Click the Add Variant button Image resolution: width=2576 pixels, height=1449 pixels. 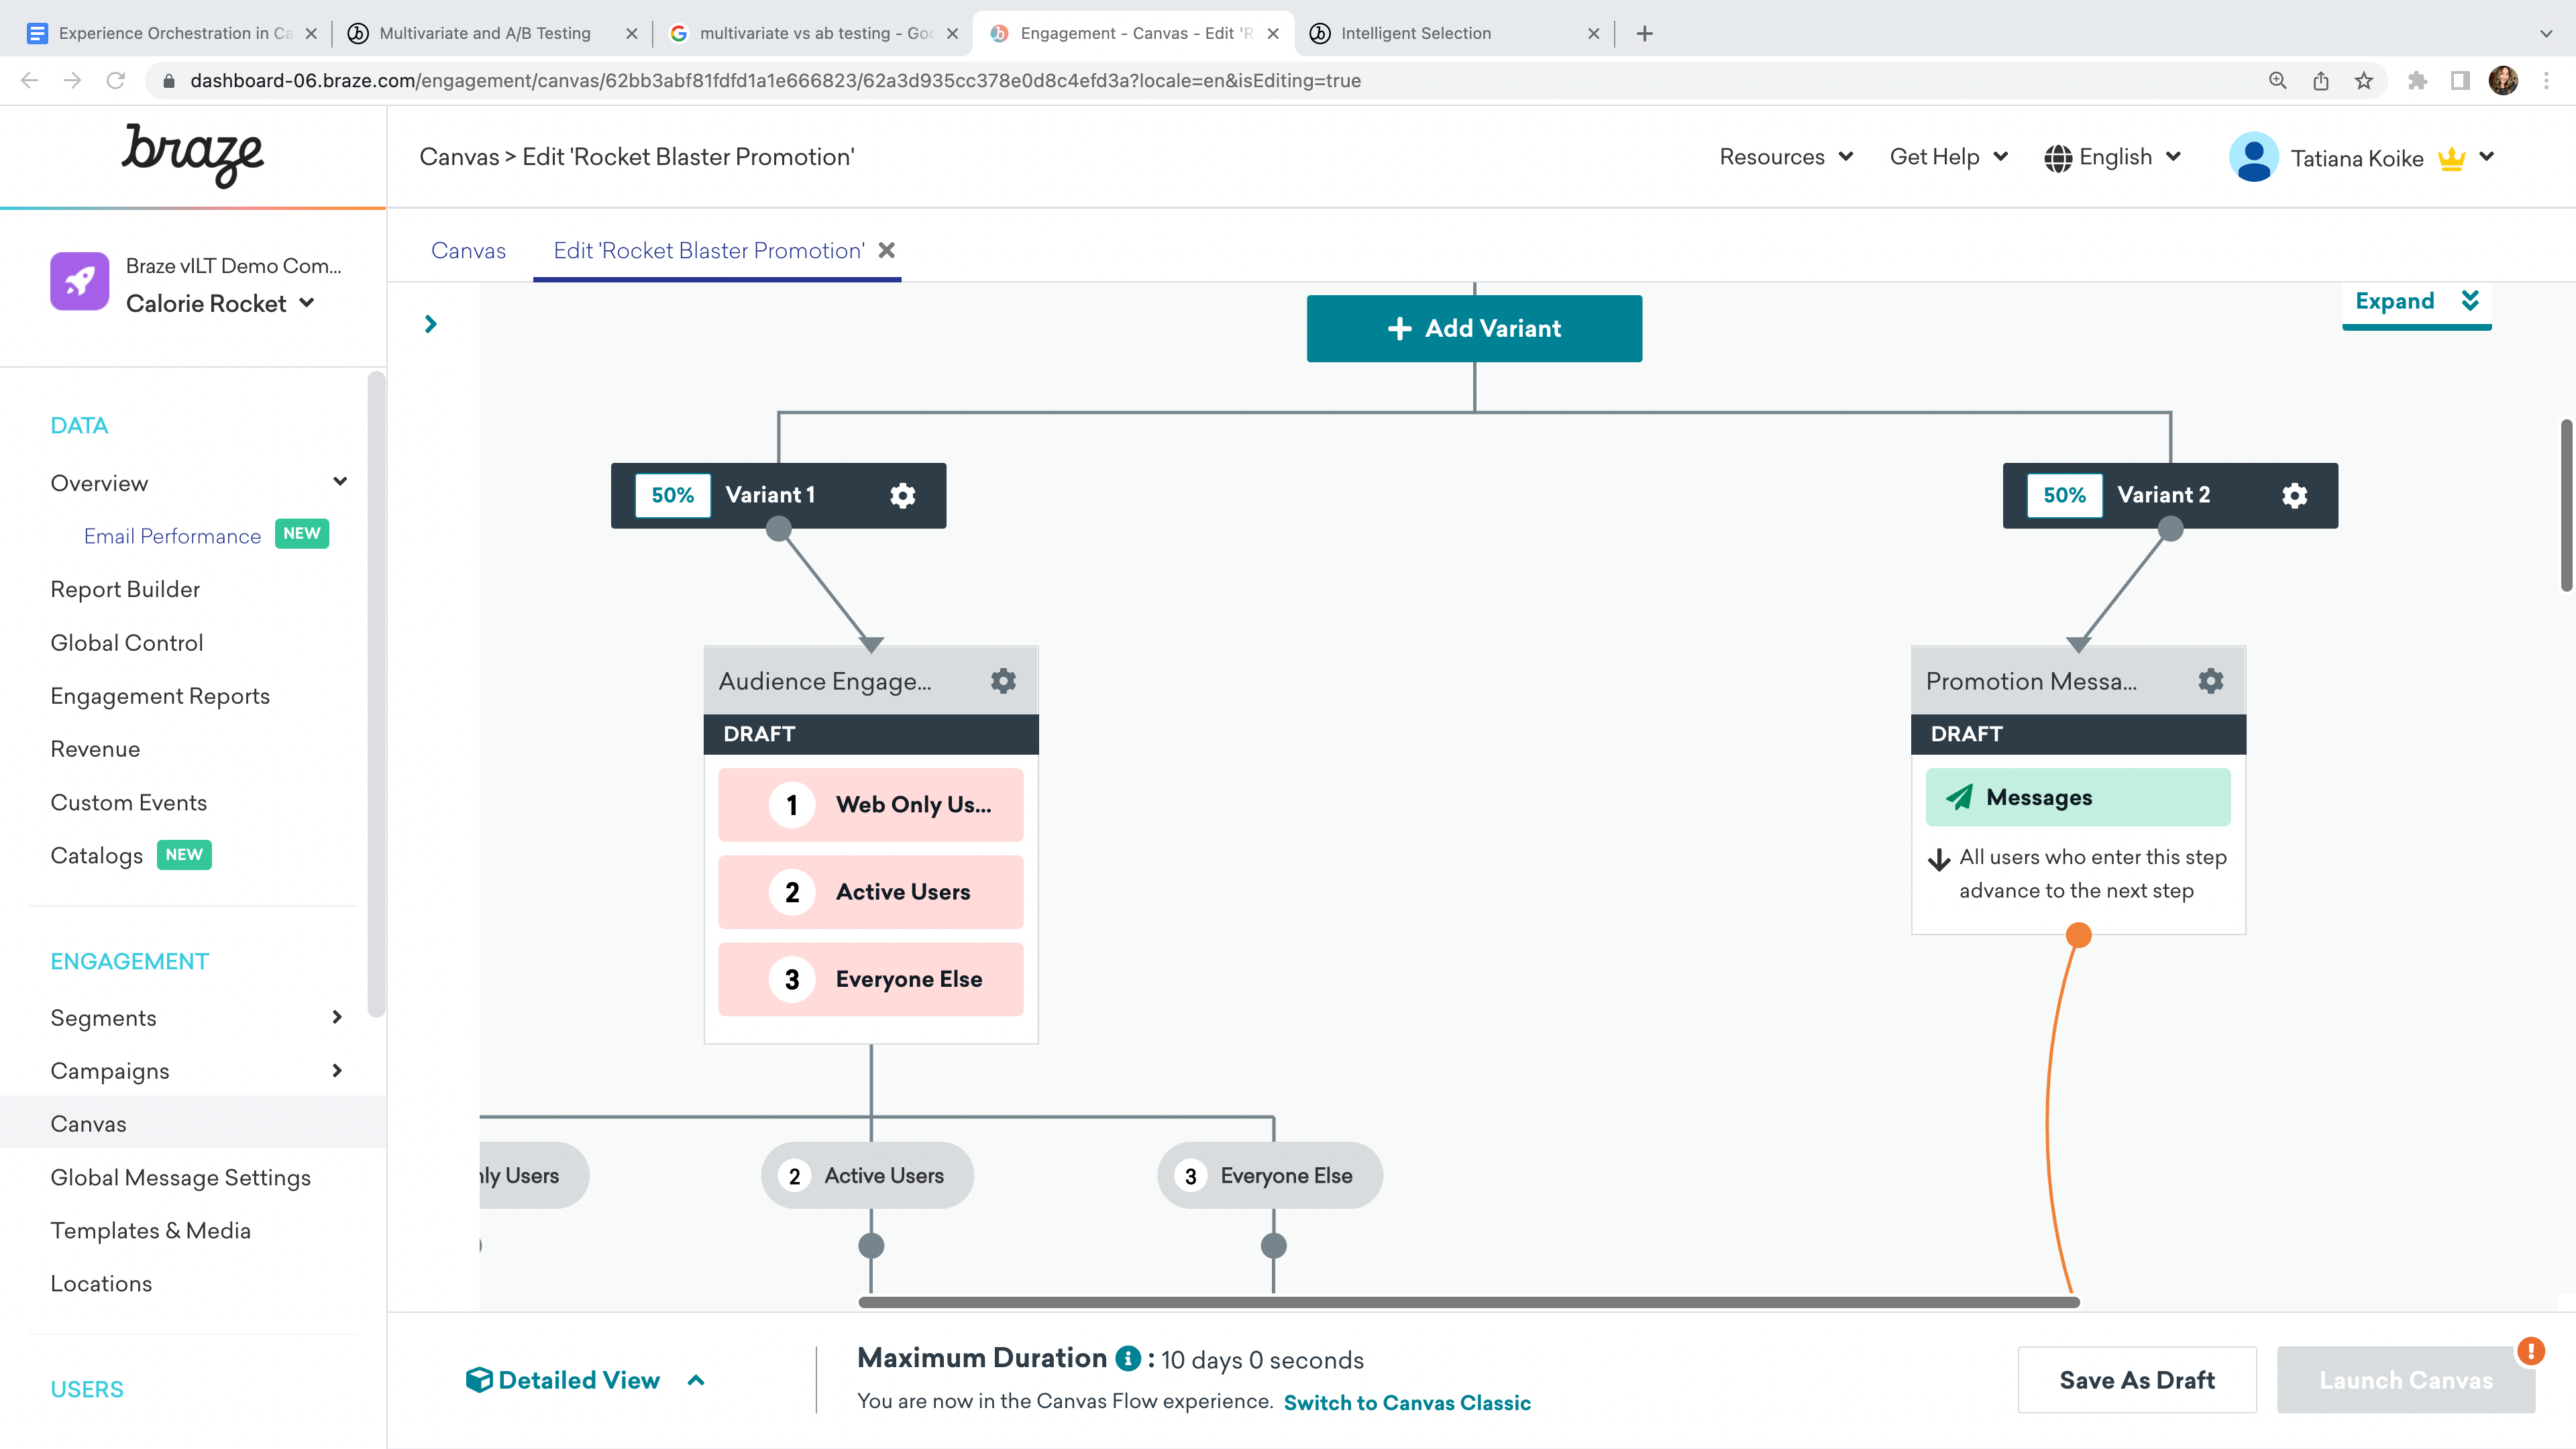coord(1474,328)
